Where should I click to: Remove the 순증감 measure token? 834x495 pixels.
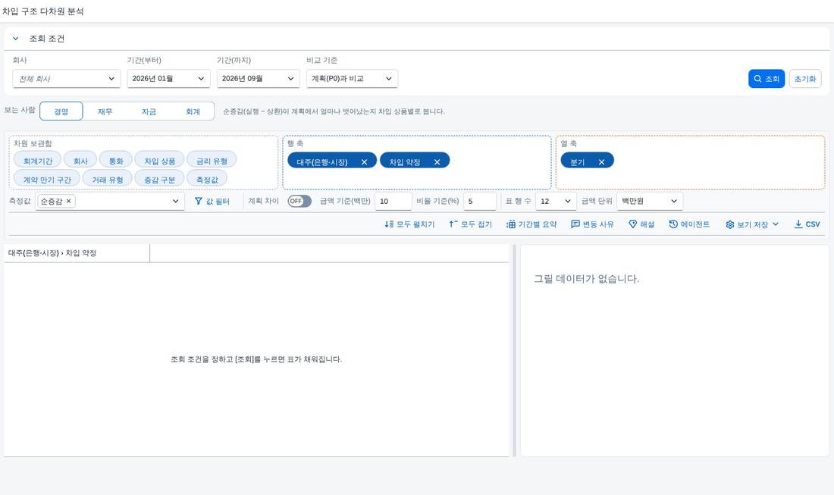pyautogui.click(x=68, y=201)
